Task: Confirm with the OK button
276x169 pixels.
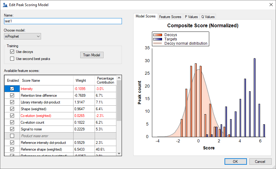Action: 235,161
